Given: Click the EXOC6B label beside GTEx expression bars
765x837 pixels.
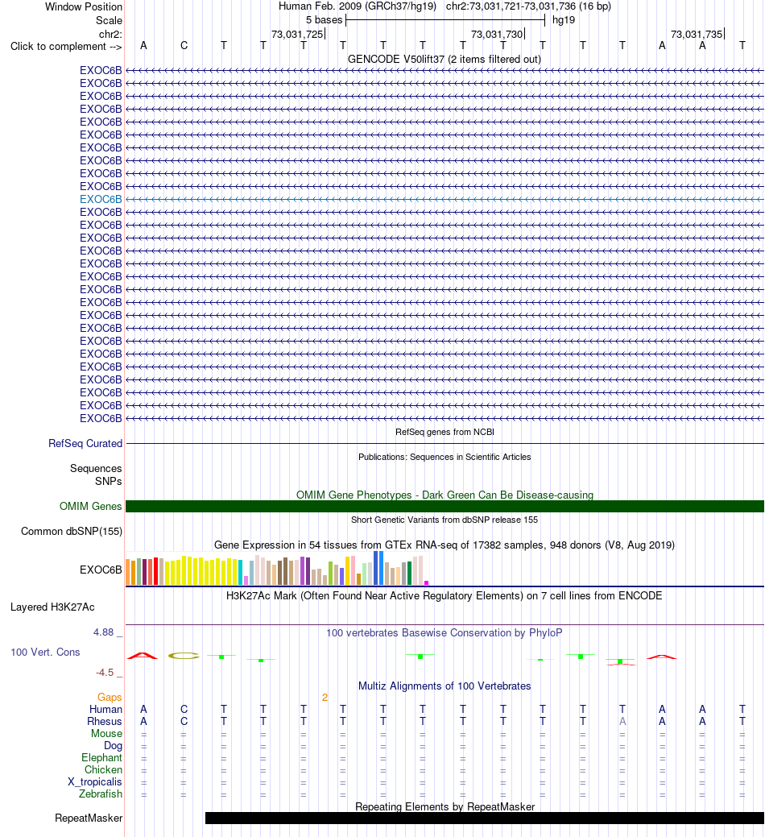Looking at the screenshot, I should (101, 570).
